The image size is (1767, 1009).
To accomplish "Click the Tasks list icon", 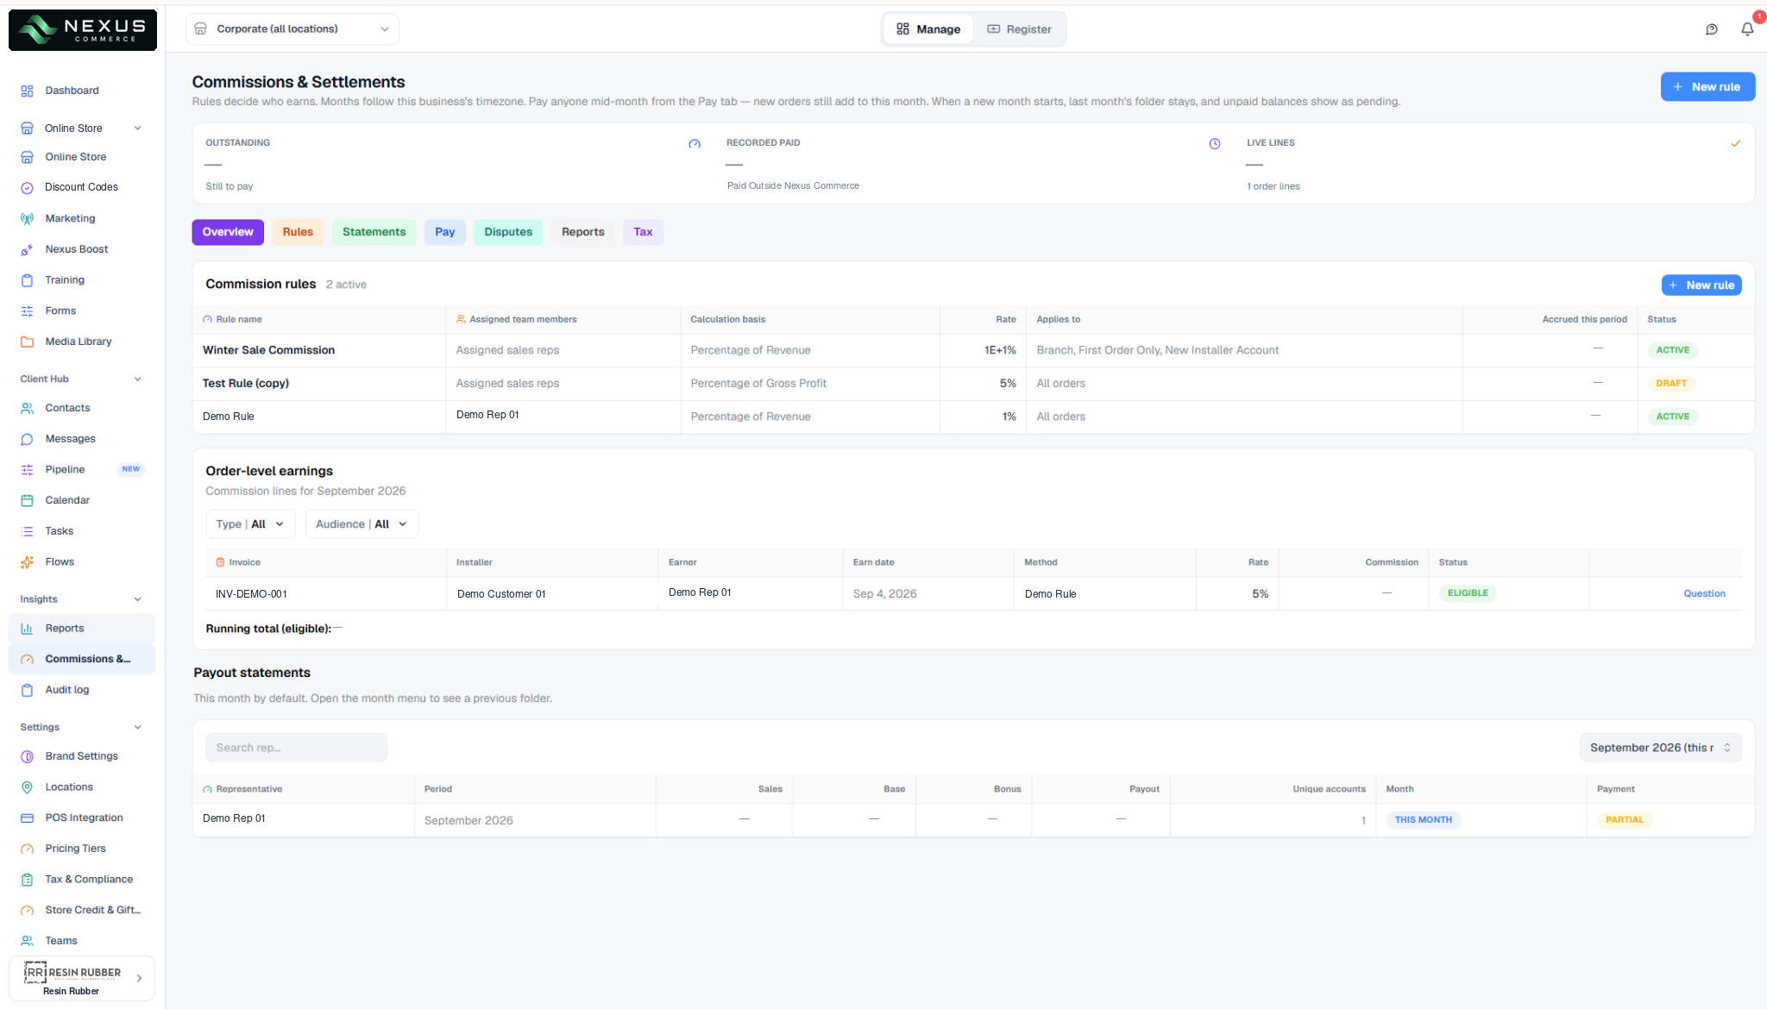I will click(x=27, y=531).
